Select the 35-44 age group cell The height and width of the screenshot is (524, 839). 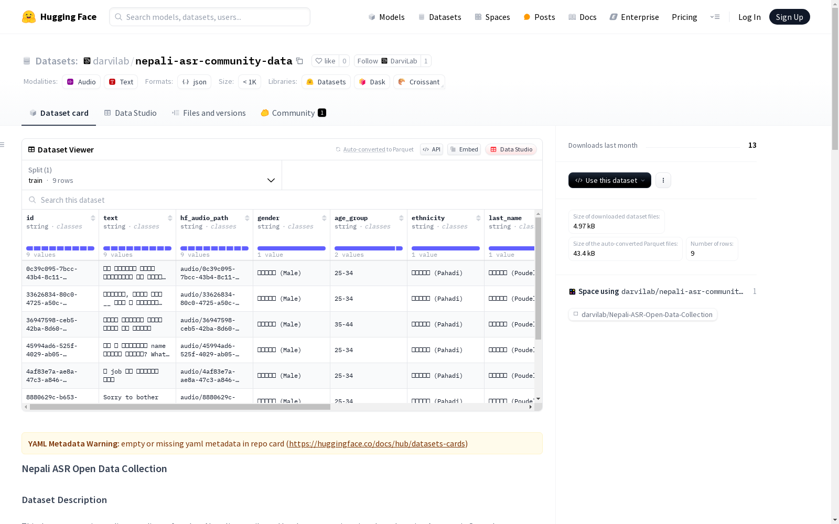(369, 324)
